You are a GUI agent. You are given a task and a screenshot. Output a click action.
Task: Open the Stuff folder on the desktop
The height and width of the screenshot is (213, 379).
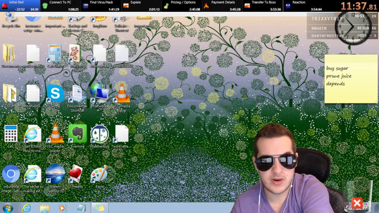(x=9, y=95)
